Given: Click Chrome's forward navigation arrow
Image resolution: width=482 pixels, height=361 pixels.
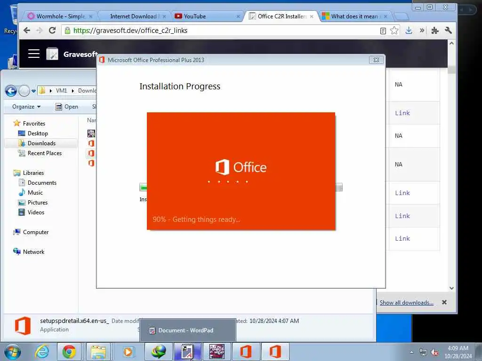Looking at the screenshot, I should (40, 31).
